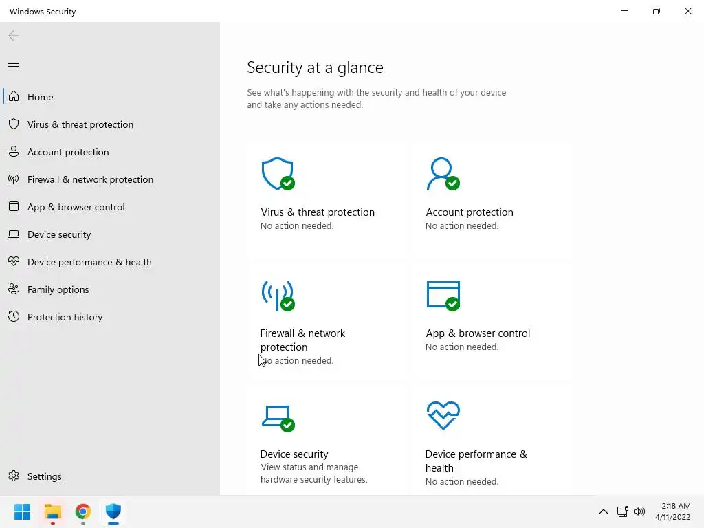Click Device performance & health tile title
704x528 pixels.
(x=476, y=461)
